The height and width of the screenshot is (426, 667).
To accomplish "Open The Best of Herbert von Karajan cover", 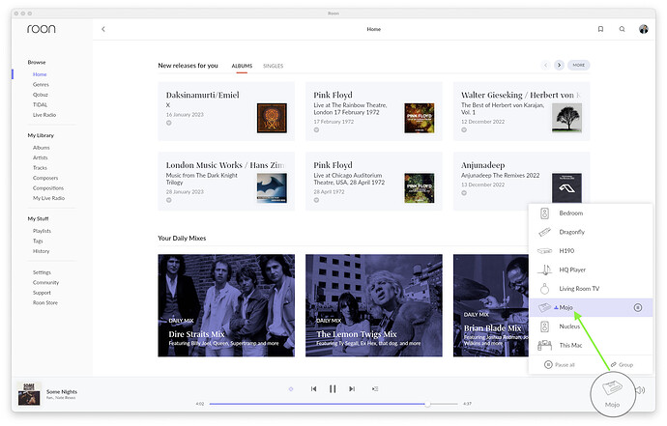I will (x=566, y=118).
